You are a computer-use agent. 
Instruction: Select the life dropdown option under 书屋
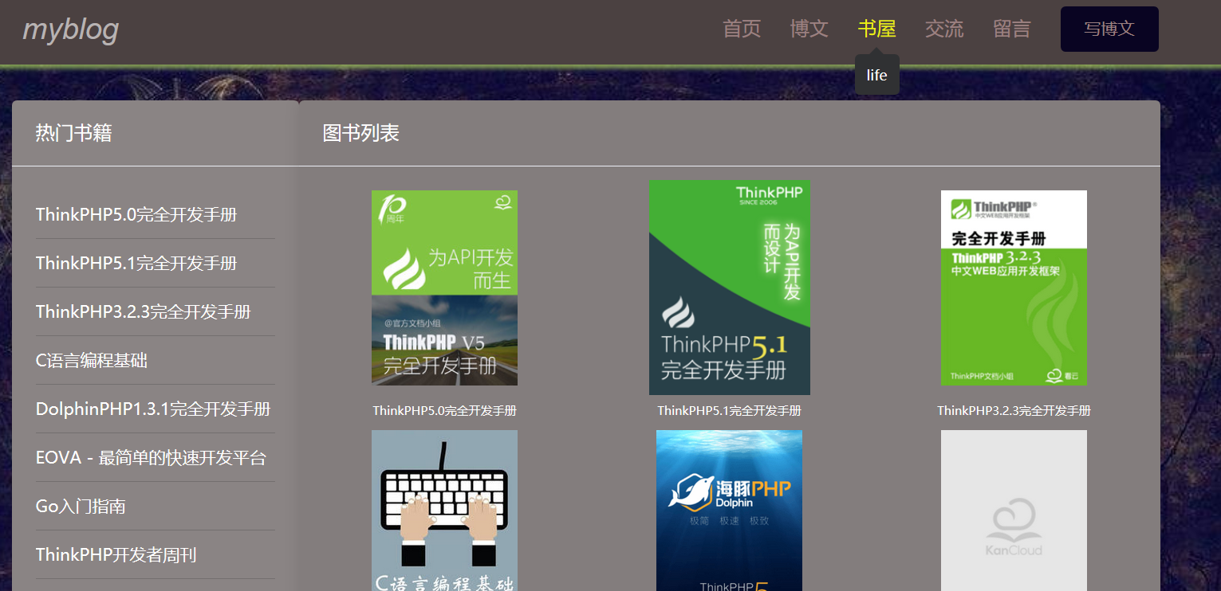876,74
